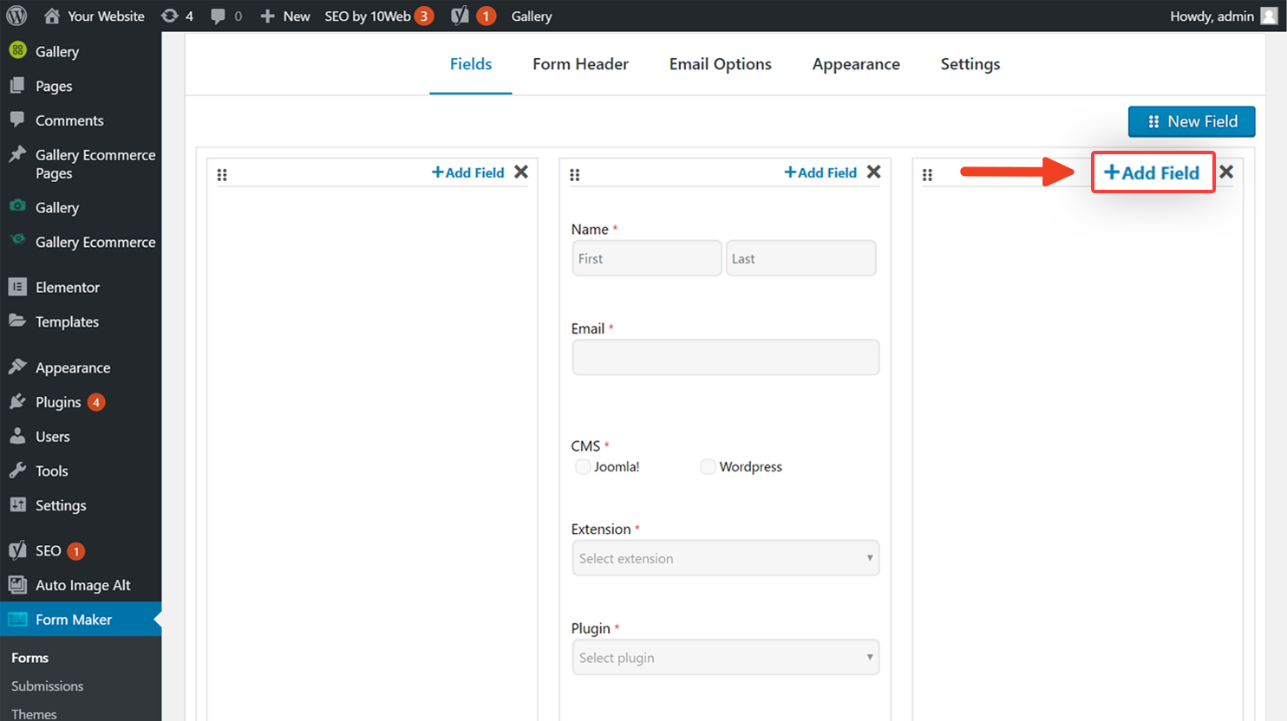This screenshot has width=1287, height=721.
Task: Click the SEO Yoast sidebar icon
Action: (x=17, y=550)
